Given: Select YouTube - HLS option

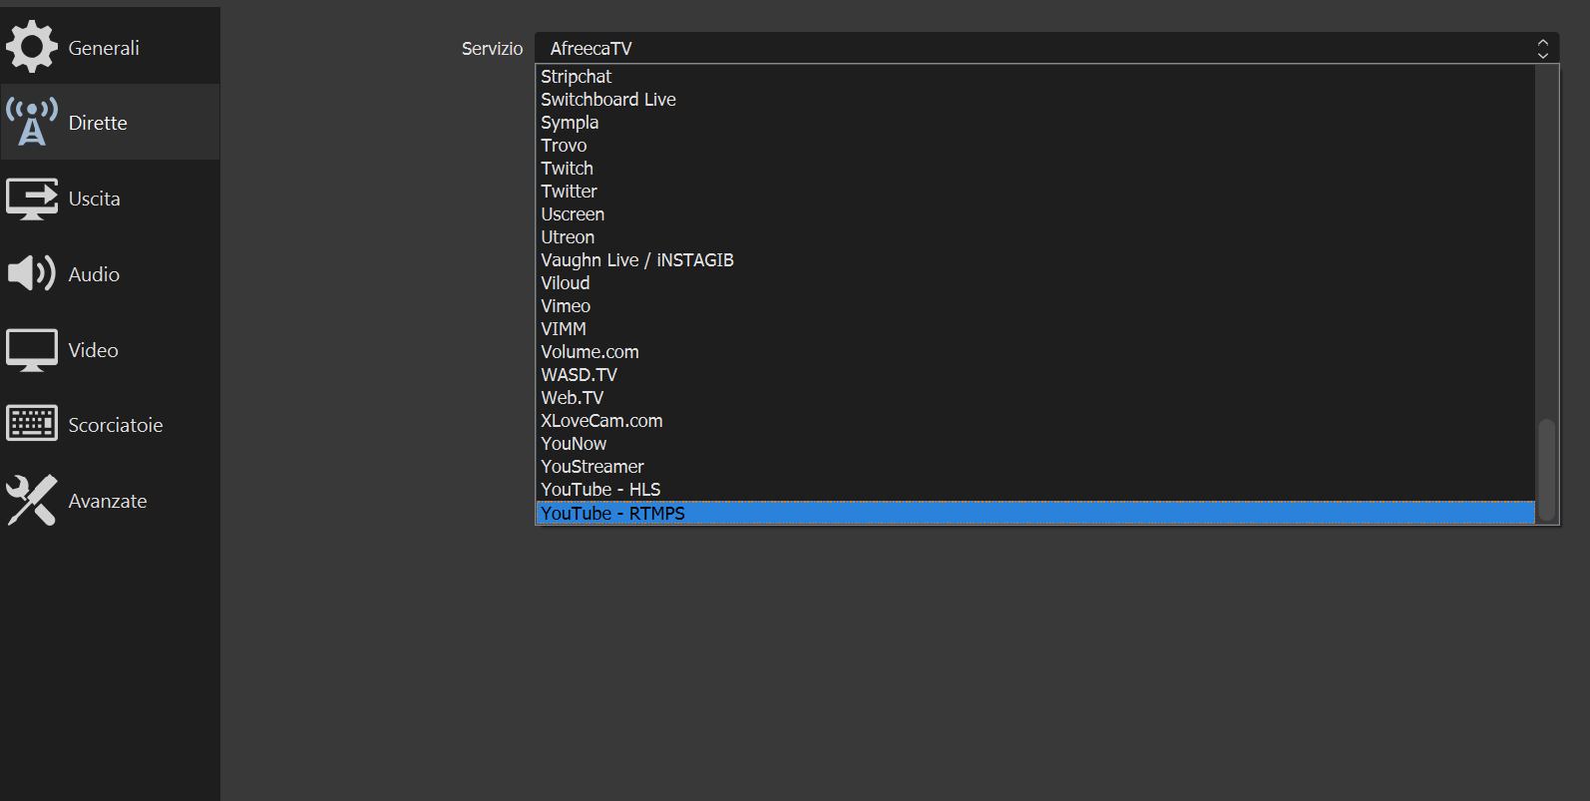Looking at the screenshot, I should (x=1035, y=490).
